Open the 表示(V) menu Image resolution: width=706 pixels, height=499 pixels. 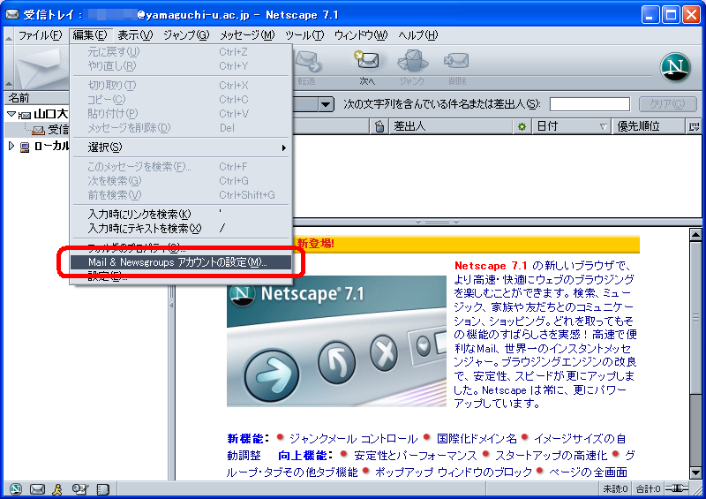pyautogui.click(x=135, y=34)
